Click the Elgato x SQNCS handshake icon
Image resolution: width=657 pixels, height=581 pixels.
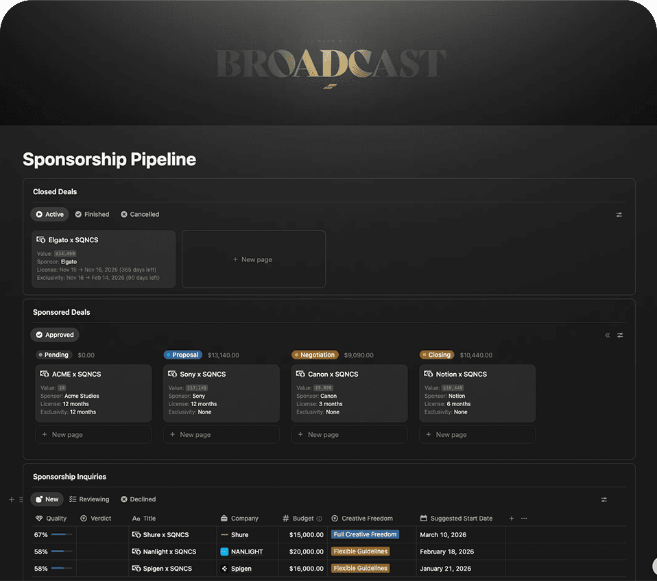coord(41,240)
